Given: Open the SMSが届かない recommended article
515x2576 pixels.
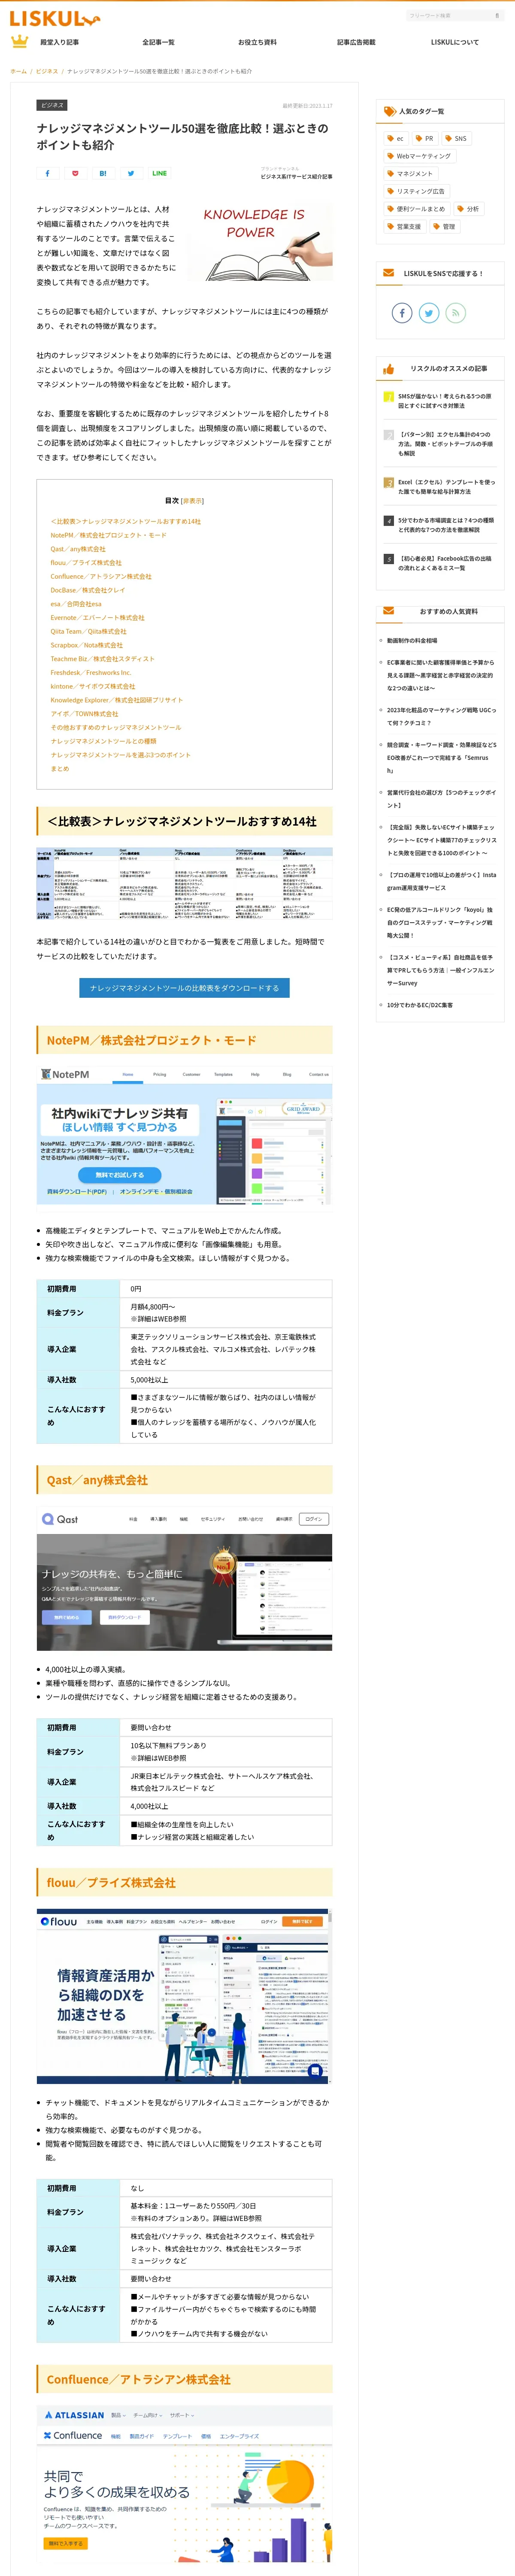Looking at the screenshot, I should click(x=445, y=401).
